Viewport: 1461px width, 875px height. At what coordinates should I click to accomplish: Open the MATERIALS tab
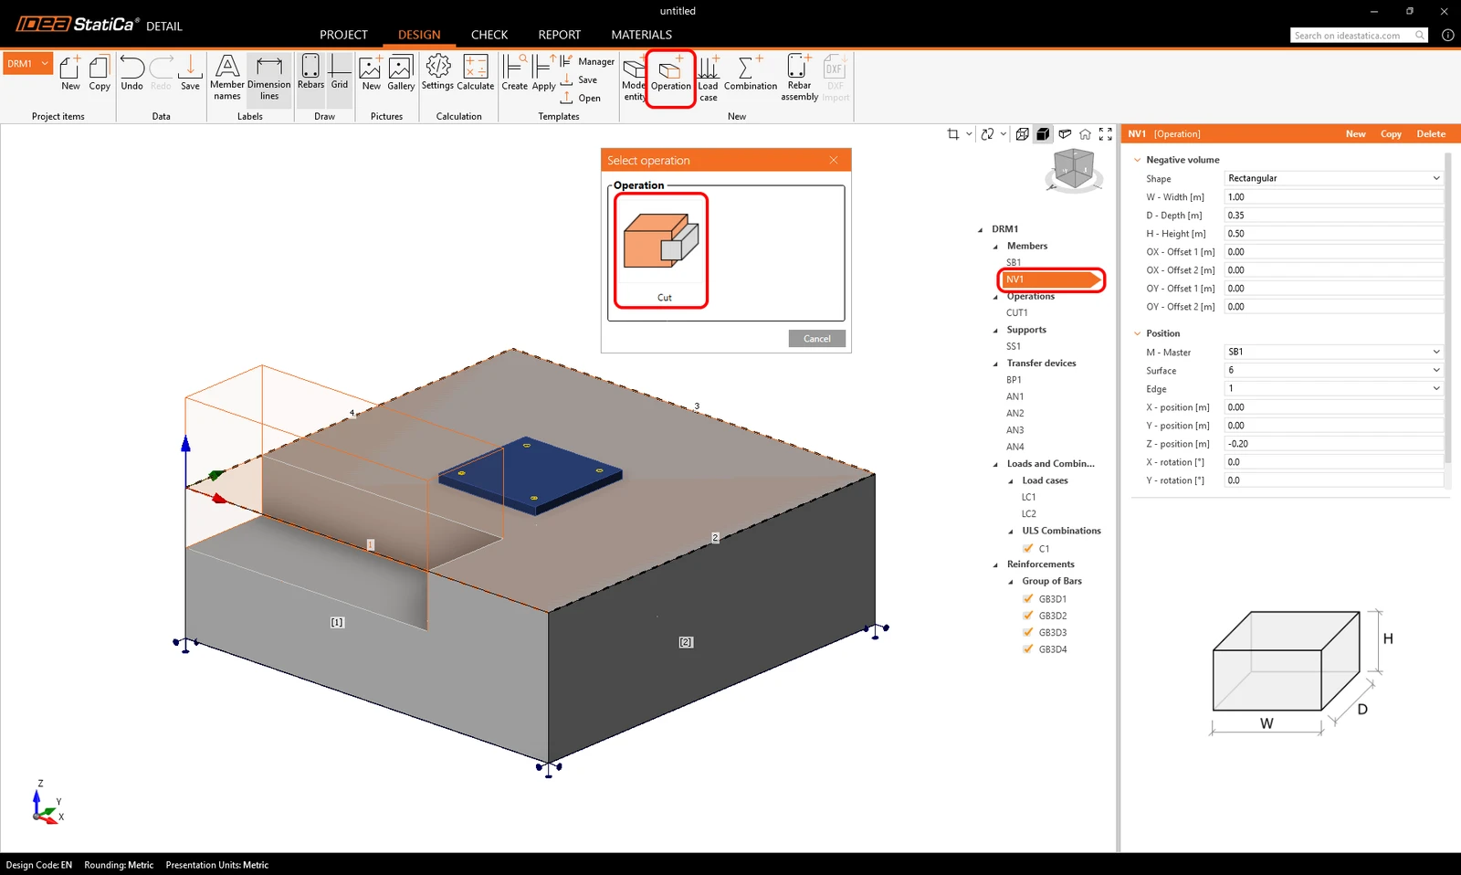[641, 35]
